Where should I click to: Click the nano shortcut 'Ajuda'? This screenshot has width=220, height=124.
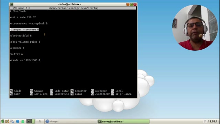[18, 91]
